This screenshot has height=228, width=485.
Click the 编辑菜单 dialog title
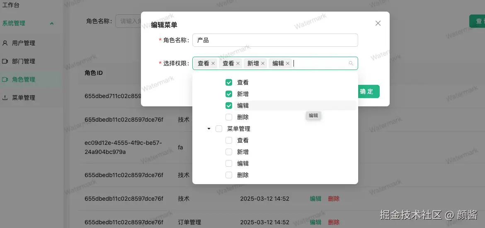coord(164,25)
